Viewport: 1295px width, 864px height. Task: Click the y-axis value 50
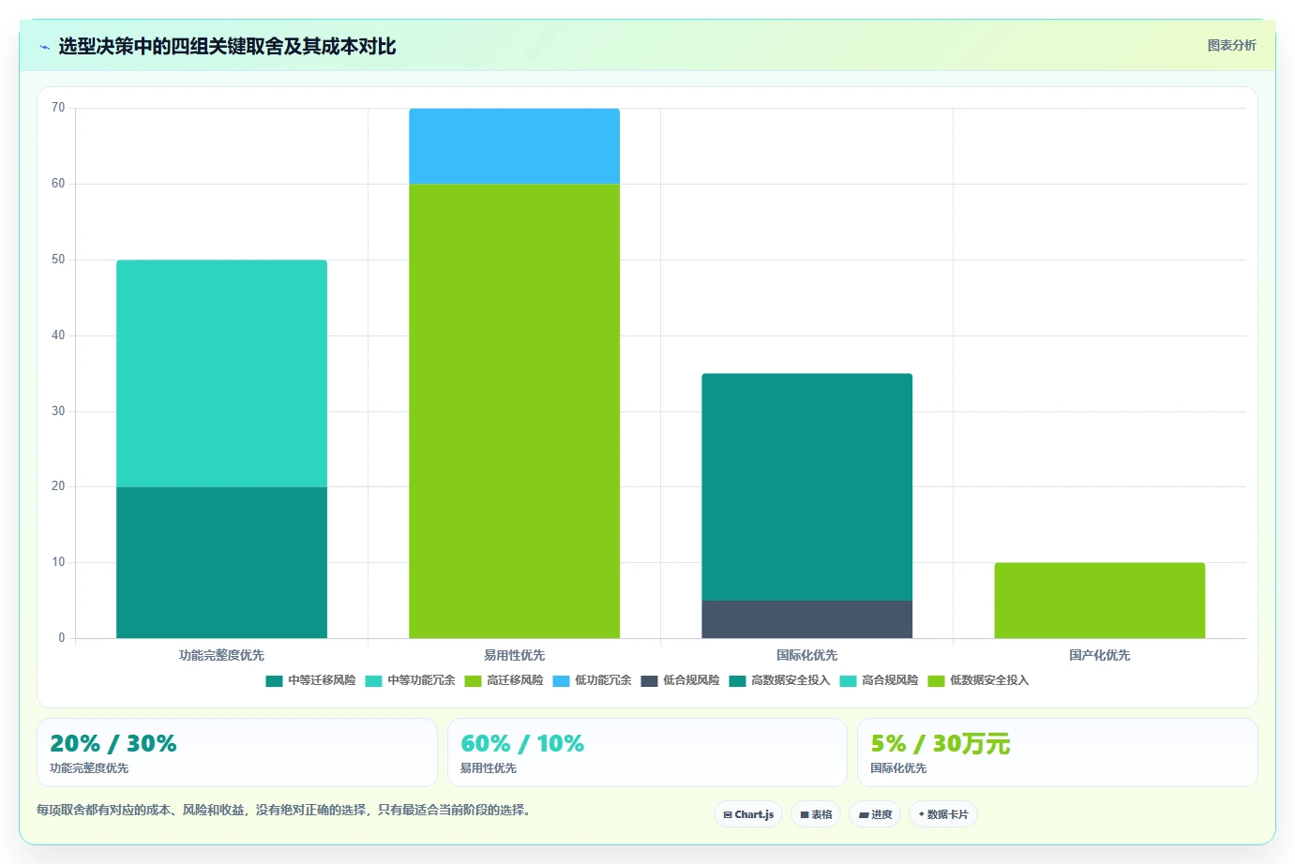coord(58,260)
